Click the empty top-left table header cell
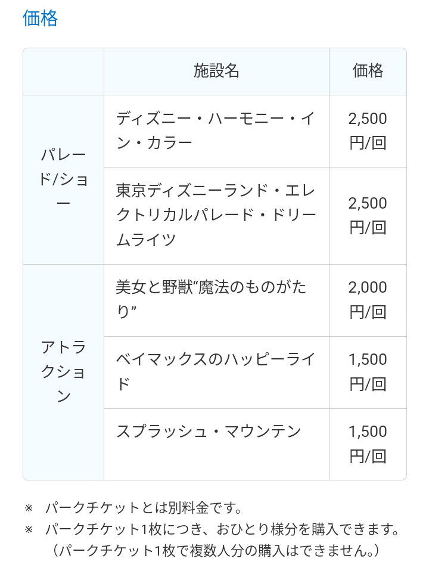Image resolution: width=429 pixels, height=577 pixels. pos(63,72)
